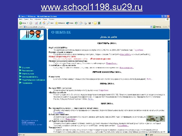Click the page vertical scrollbar thumb
The width and height of the screenshot is (182, 136).
point(169,47)
